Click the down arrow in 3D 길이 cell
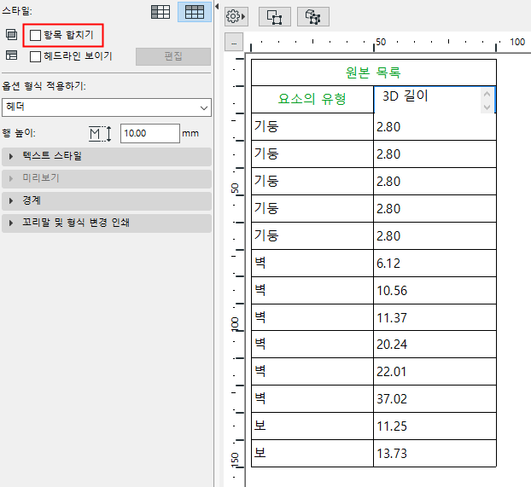 click(487, 107)
